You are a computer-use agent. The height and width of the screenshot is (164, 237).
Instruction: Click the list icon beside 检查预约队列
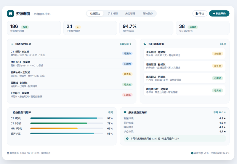[12, 44]
